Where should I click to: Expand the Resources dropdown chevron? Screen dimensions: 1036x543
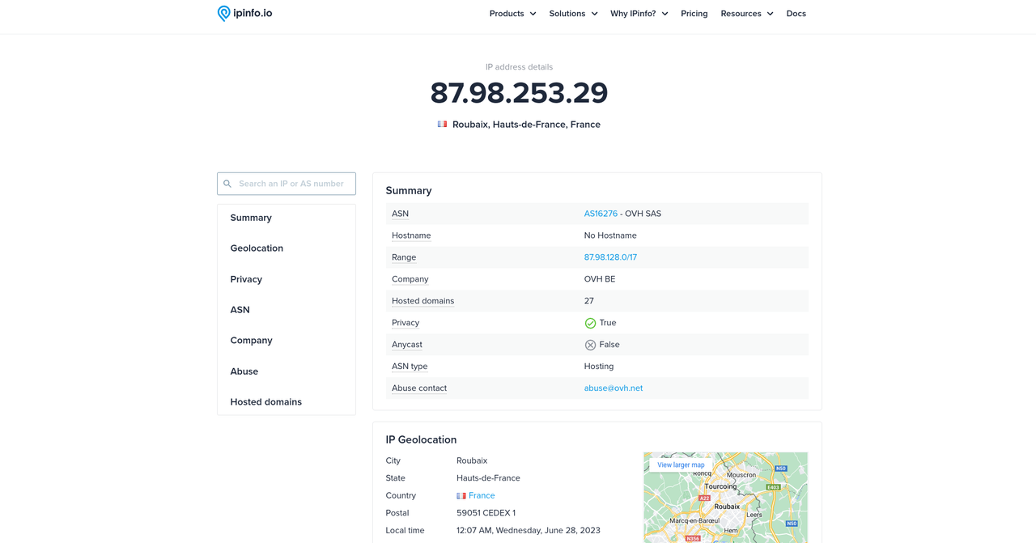point(770,14)
